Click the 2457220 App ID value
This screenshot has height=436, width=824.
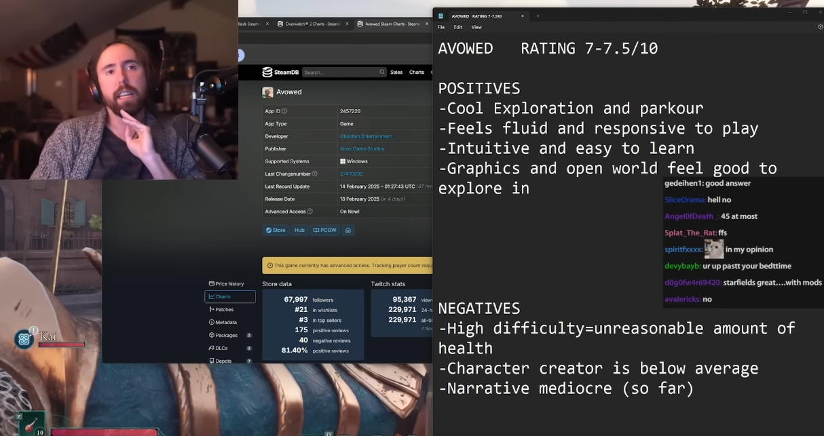tap(350, 111)
